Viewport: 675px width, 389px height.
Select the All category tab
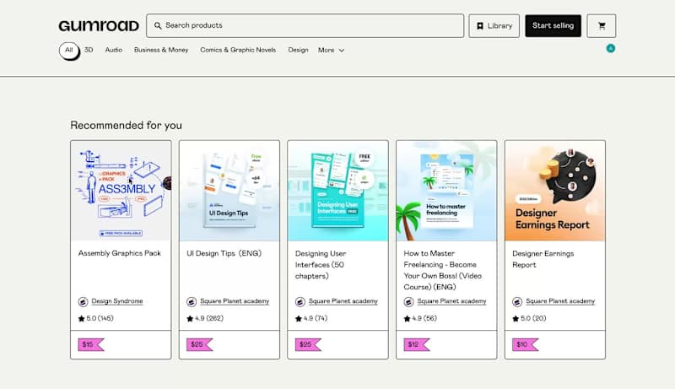(69, 51)
